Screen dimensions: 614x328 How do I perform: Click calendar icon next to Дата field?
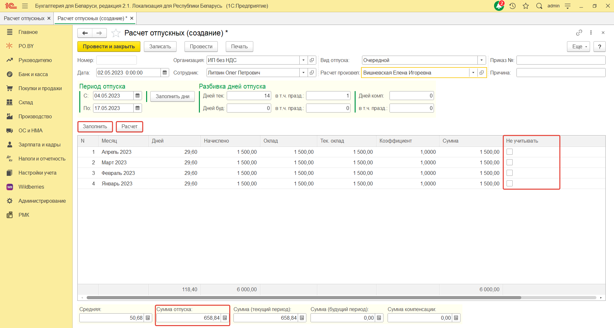tap(165, 73)
